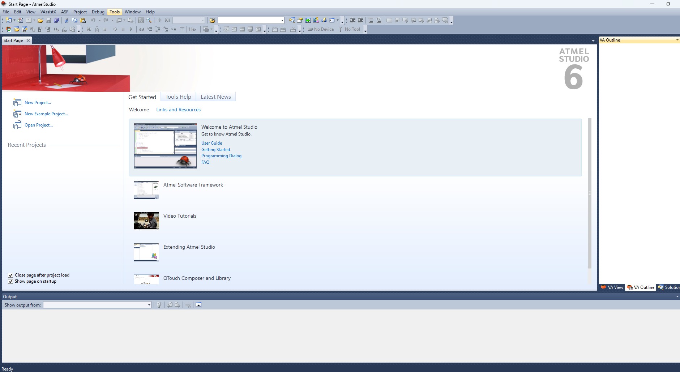This screenshot has width=680, height=372.
Task: Open the Output panel window options arrow
Action: pyautogui.click(x=677, y=296)
